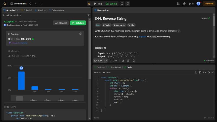Downvote the problem with thumbs down
The width and height of the screenshot is (217, 122).
[106, 60]
